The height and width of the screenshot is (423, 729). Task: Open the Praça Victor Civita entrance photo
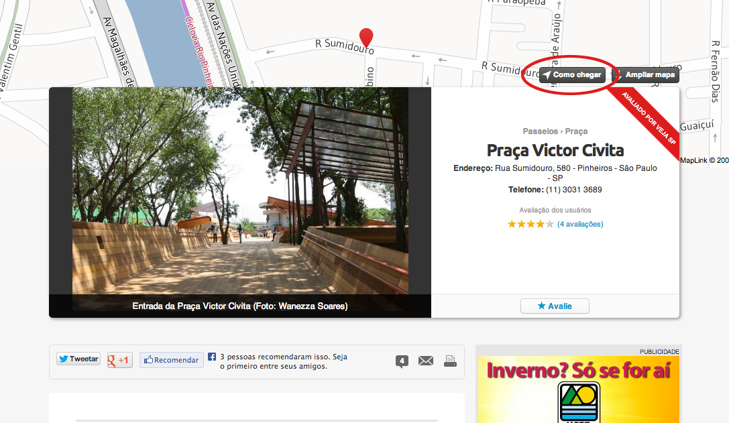[x=240, y=194]
